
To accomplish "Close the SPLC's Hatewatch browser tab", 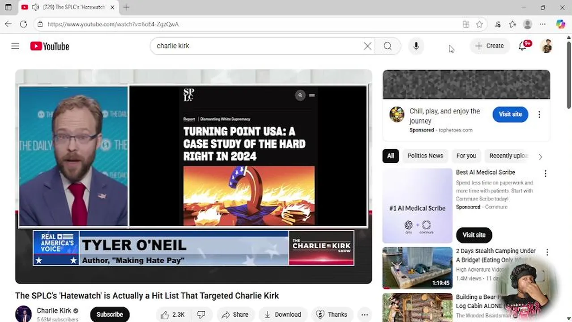I will coord(112,7).
